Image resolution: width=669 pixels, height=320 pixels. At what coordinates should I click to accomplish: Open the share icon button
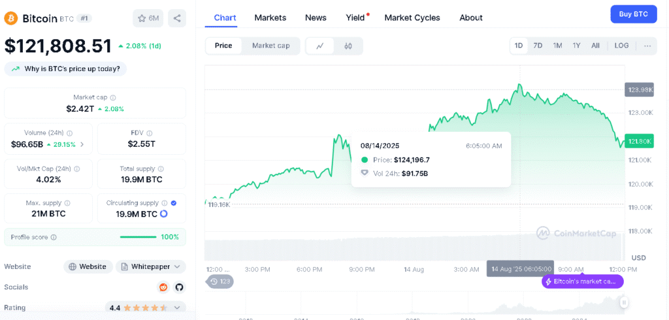177,18
